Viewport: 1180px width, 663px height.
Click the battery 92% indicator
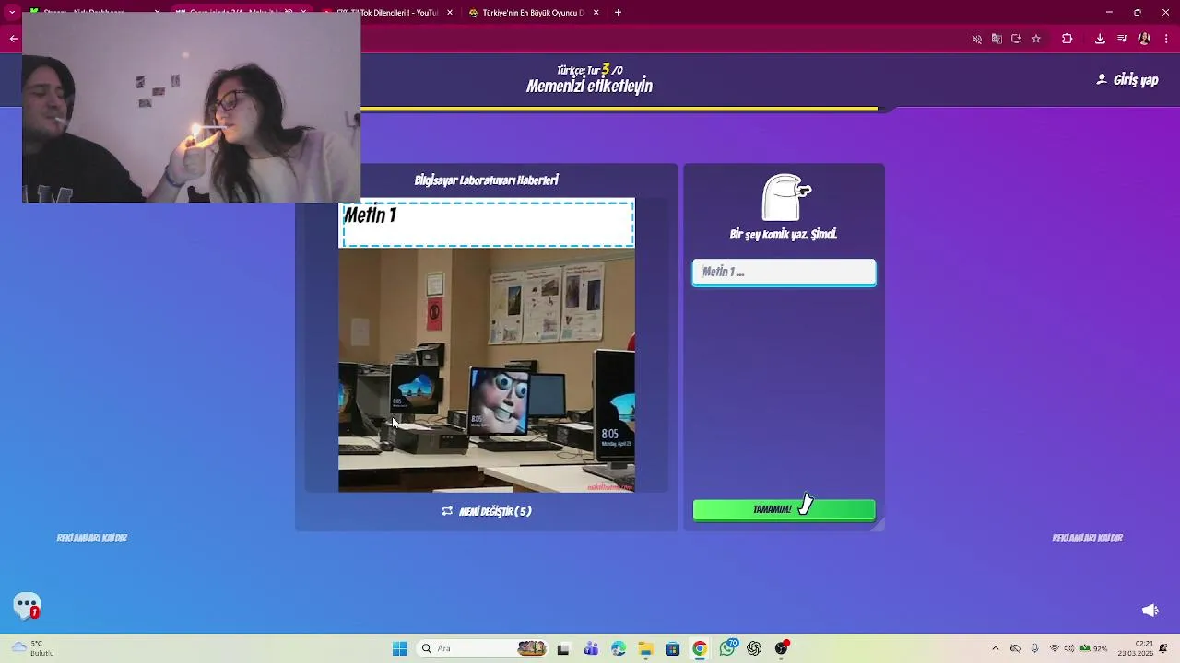point(1093,648)
